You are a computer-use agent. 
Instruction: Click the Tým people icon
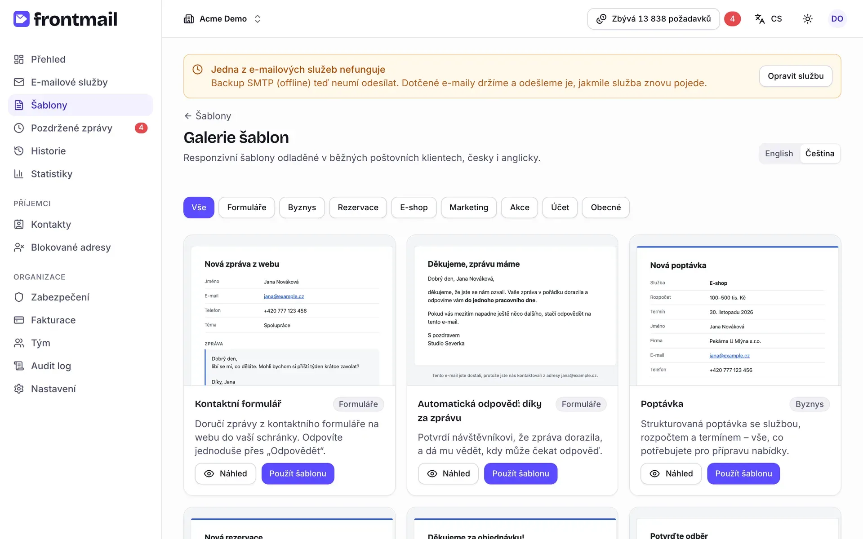click(x=19, y=343)
